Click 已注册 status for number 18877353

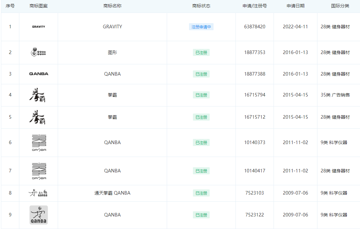(201, 52)
